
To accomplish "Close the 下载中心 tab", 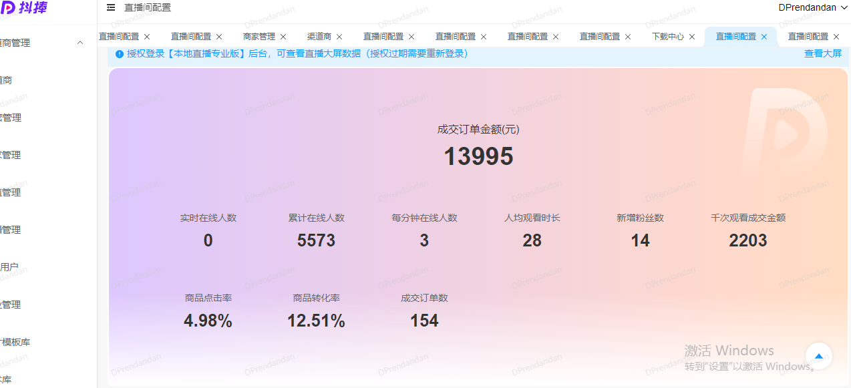I will 691,37.
